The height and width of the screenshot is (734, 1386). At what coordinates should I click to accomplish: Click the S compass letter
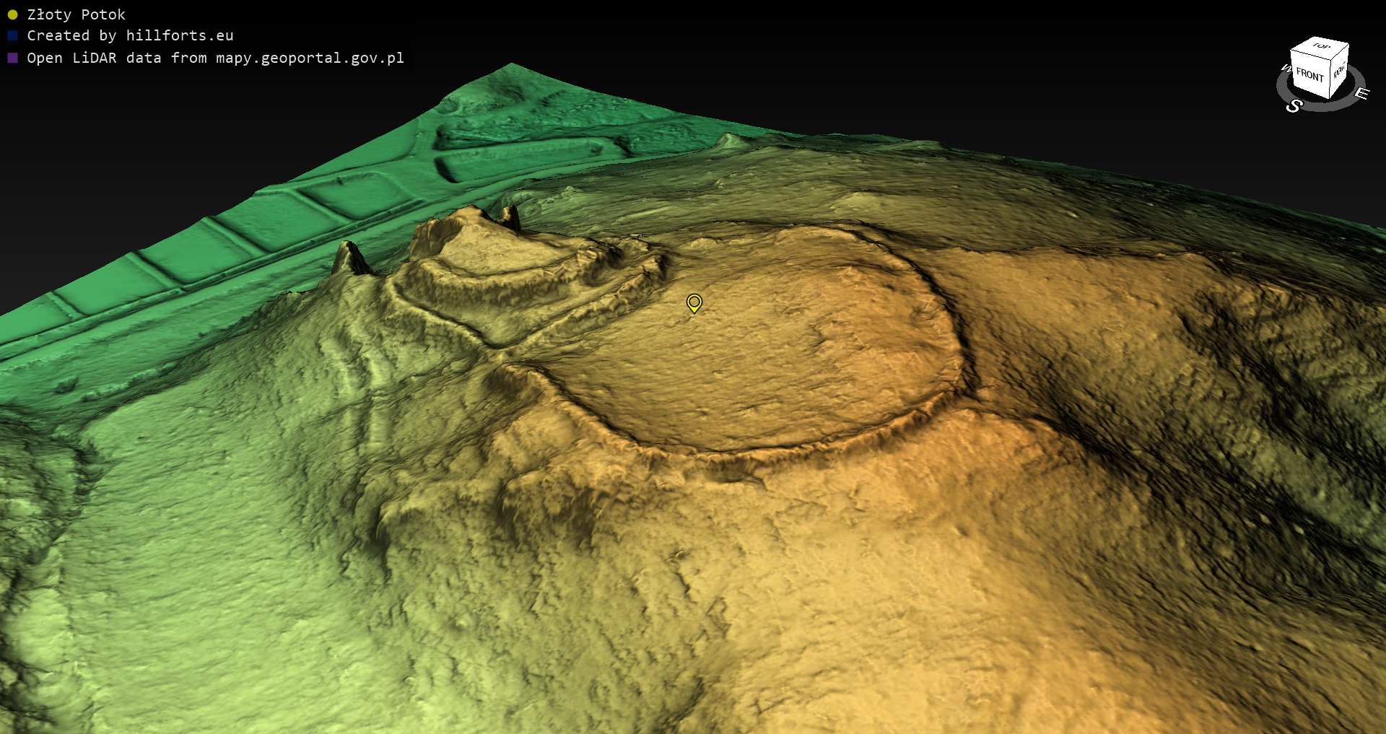point(1294,106)
